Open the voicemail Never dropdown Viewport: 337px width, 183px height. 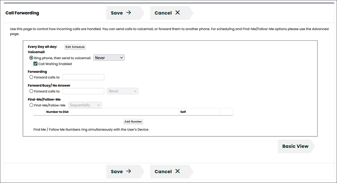click(x=109, y=58)
